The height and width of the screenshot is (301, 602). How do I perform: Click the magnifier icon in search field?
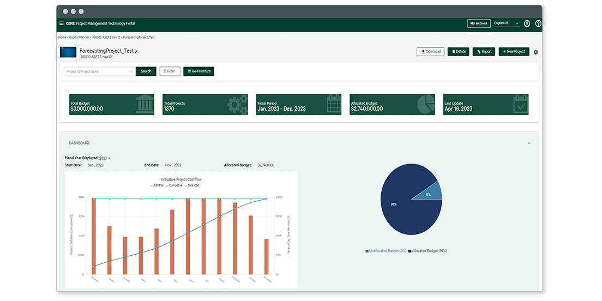click(131, 71)
